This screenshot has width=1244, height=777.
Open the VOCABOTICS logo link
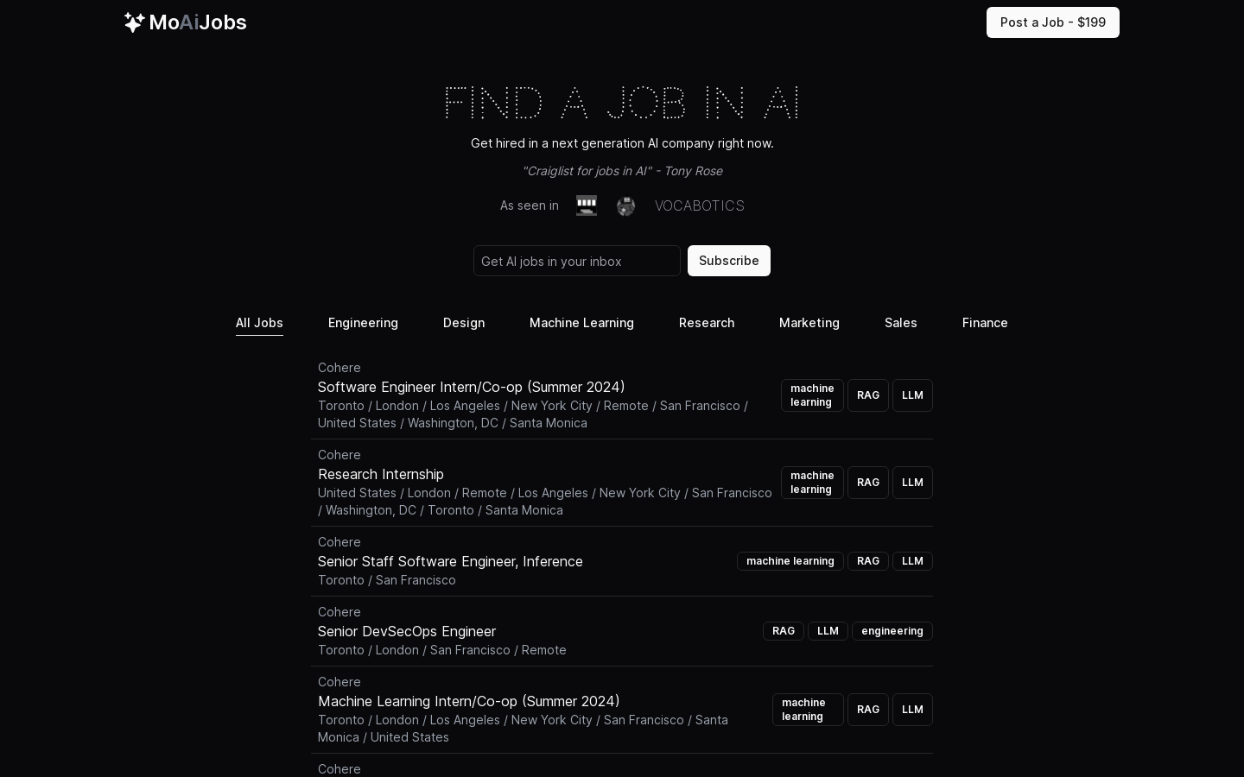click(x=700, y=205)
